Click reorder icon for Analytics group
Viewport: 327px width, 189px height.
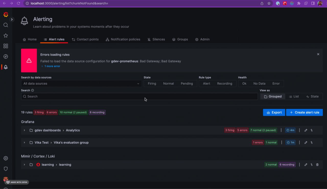click(312, 130)
